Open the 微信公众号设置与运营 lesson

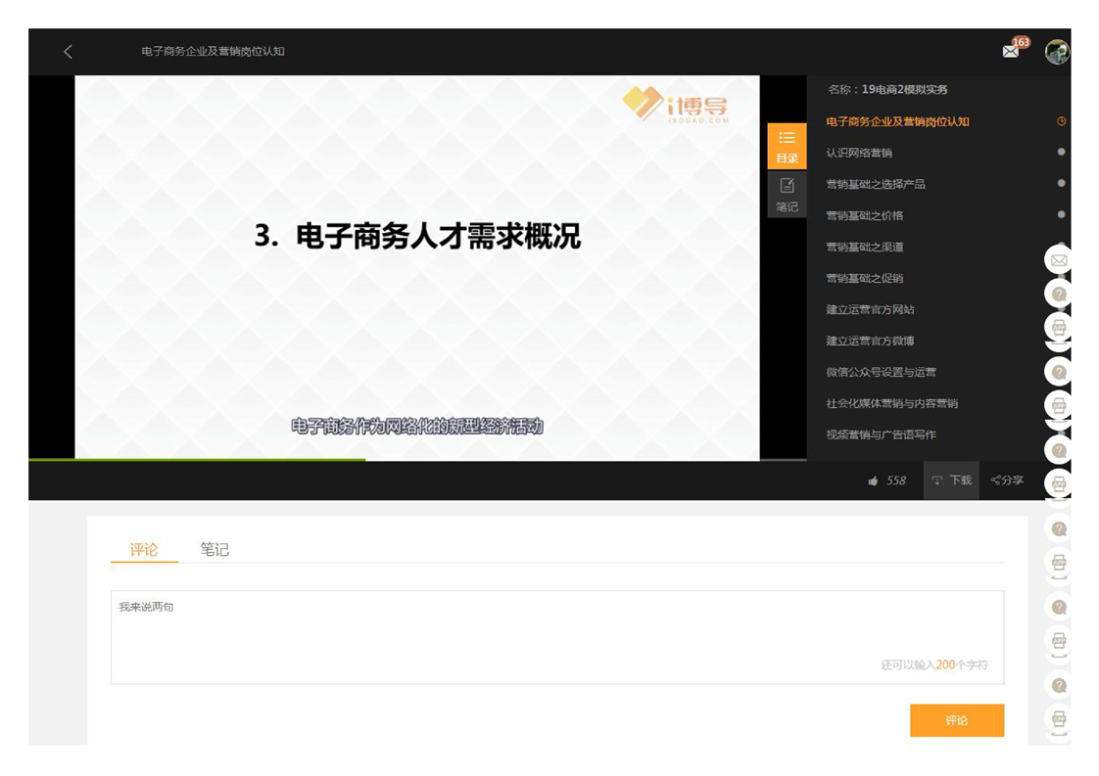(881, 372)
